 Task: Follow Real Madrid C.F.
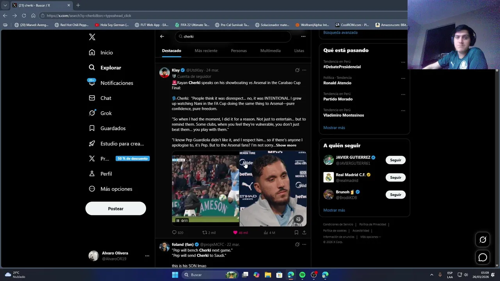(x=395, y=178)
